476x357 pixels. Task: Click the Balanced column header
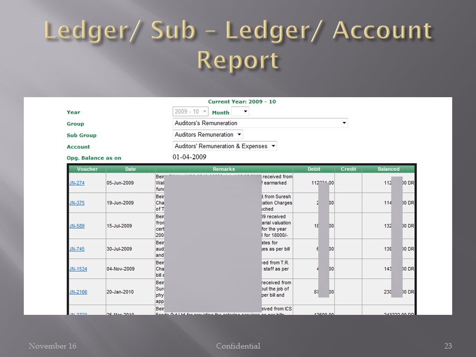(389, 169)
